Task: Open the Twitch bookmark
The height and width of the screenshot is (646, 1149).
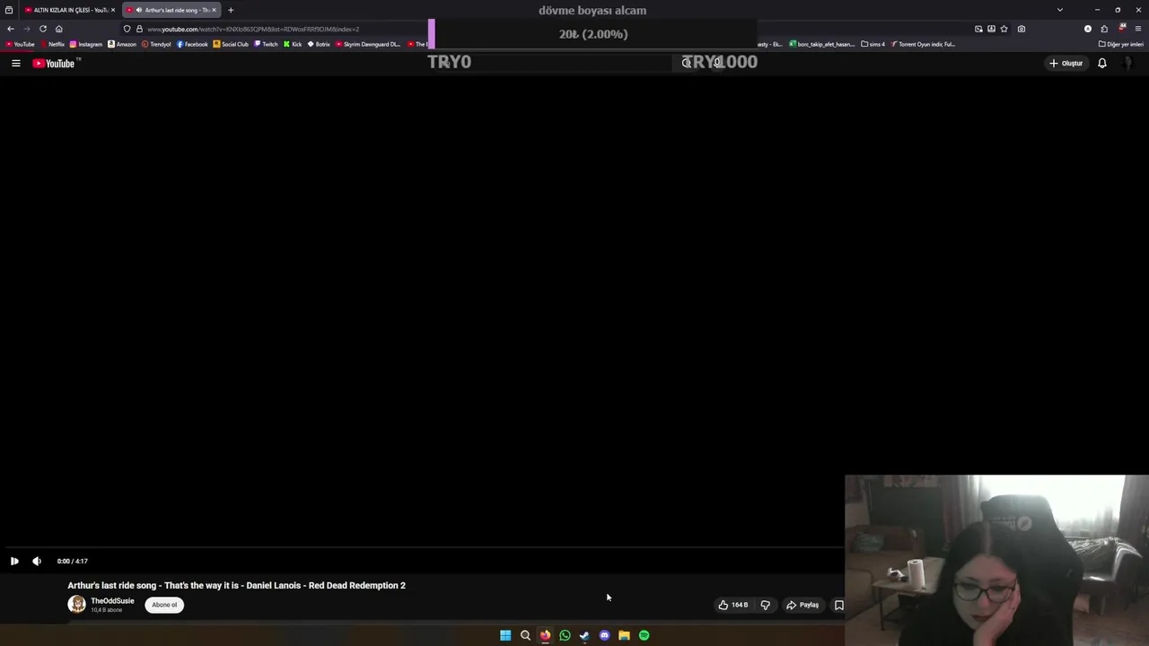Action: 267,44
